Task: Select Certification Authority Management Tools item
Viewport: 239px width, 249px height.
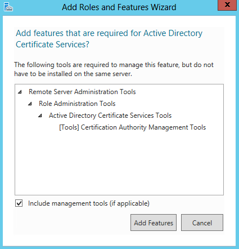Action: (x=133, y=127)
